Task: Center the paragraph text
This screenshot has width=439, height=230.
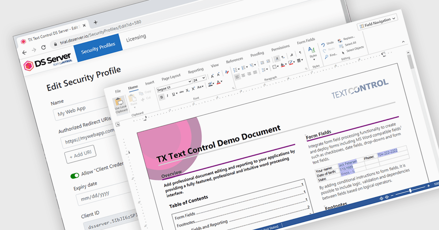Action: 243,75
